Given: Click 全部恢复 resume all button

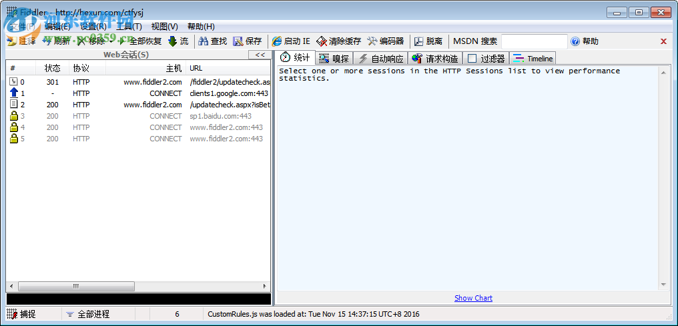Looking at the screenshot, I should coord(140,41).
